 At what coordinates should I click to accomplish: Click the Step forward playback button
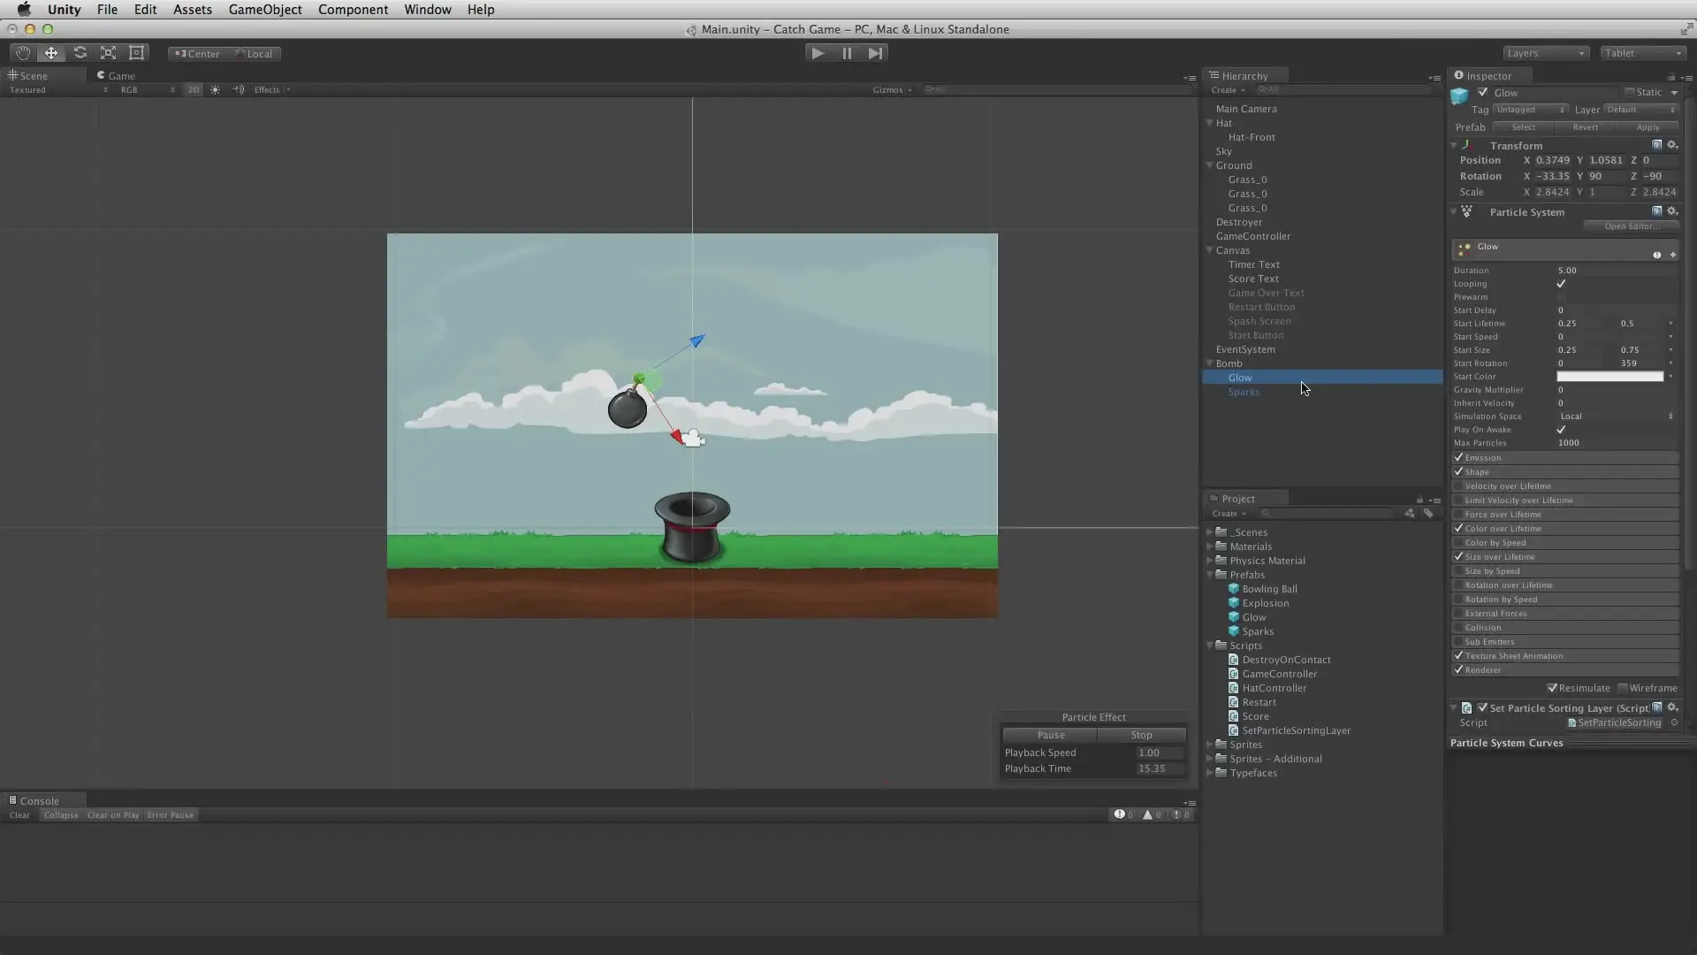point(875,52)
